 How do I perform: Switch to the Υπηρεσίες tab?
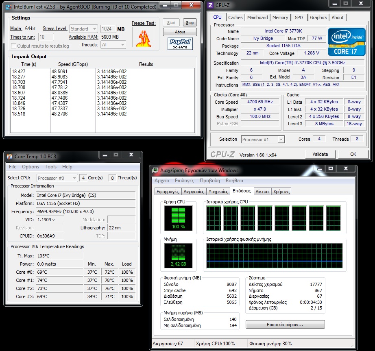pos(218,192)
